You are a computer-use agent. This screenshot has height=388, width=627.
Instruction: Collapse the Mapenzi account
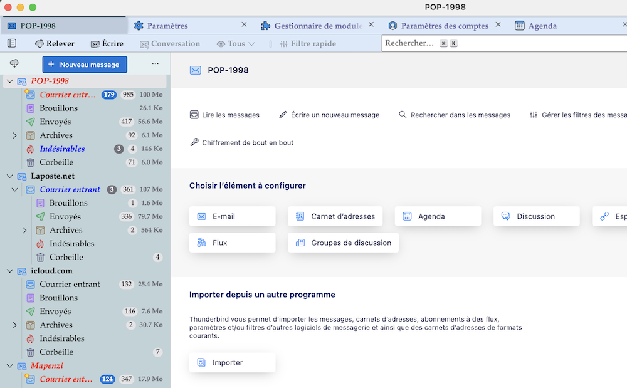coord(10,365)
